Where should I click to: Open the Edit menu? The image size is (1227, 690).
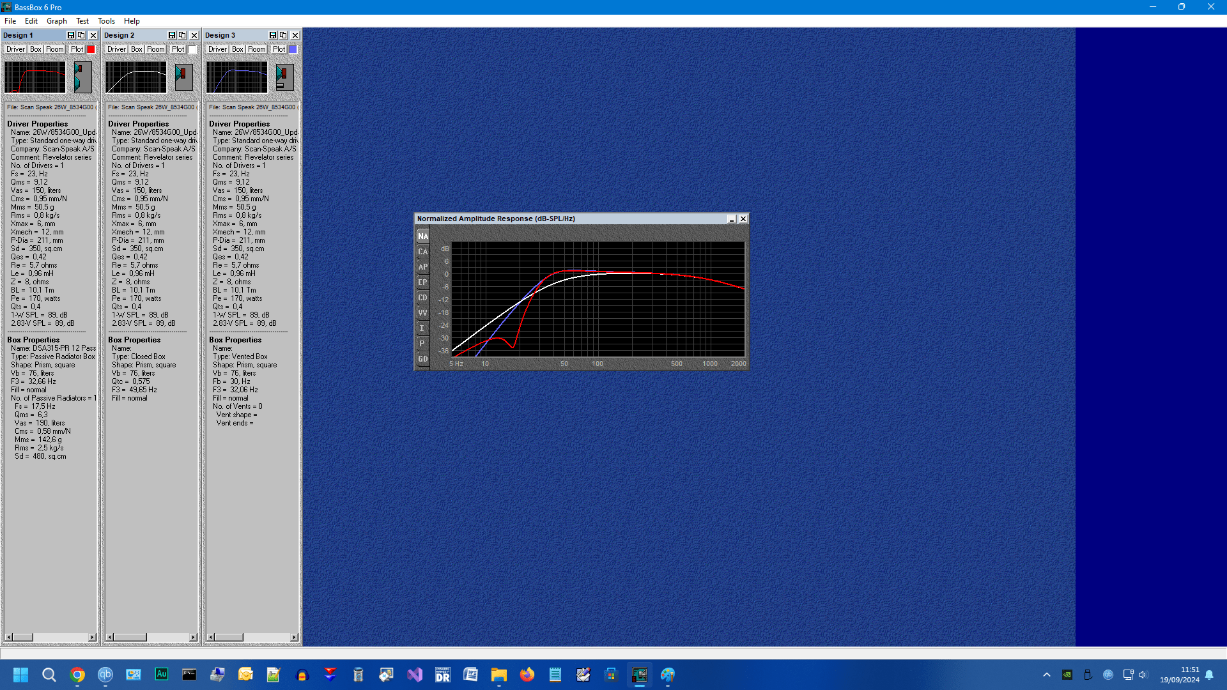click(31, 21)
